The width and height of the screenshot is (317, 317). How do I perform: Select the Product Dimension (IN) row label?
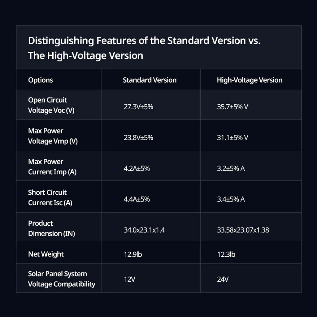click(x=52, y=228)
